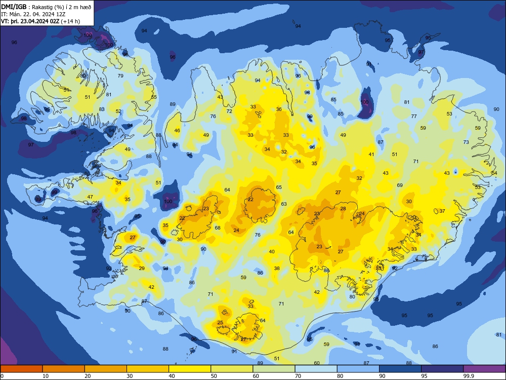This screenshot has width=506, height=380.
Task: Click the map humidity value '79'
Action: click(120, 76)
